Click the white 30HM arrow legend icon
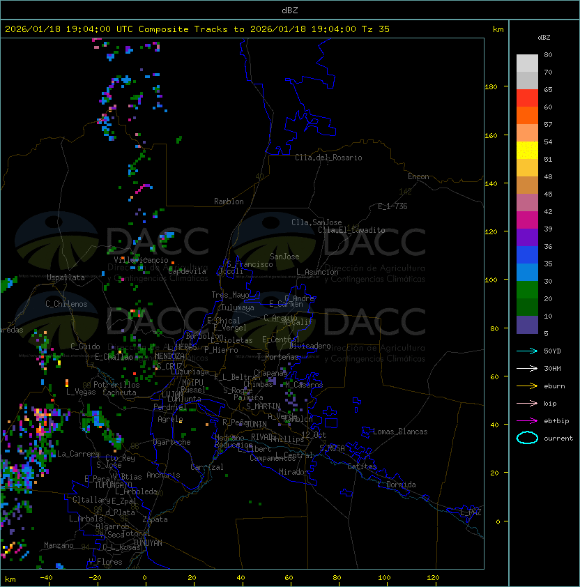This screenshot has height=587, width=580. click(x=527, y=368)
